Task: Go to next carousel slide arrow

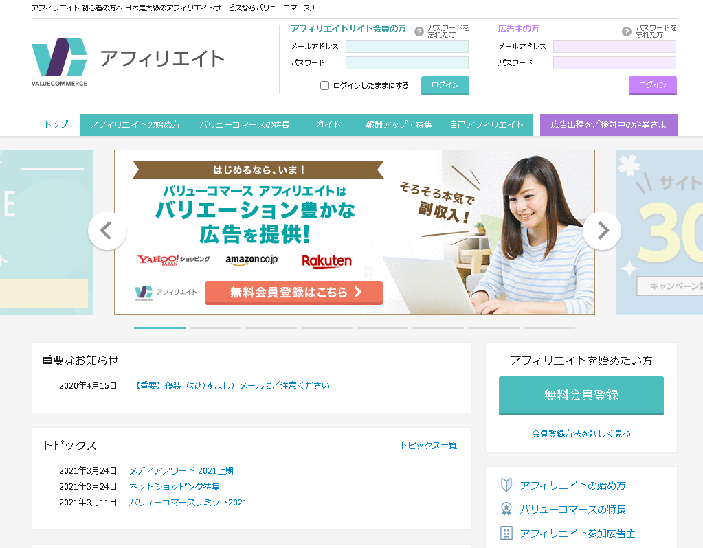Action: click(x=602, y=231)
